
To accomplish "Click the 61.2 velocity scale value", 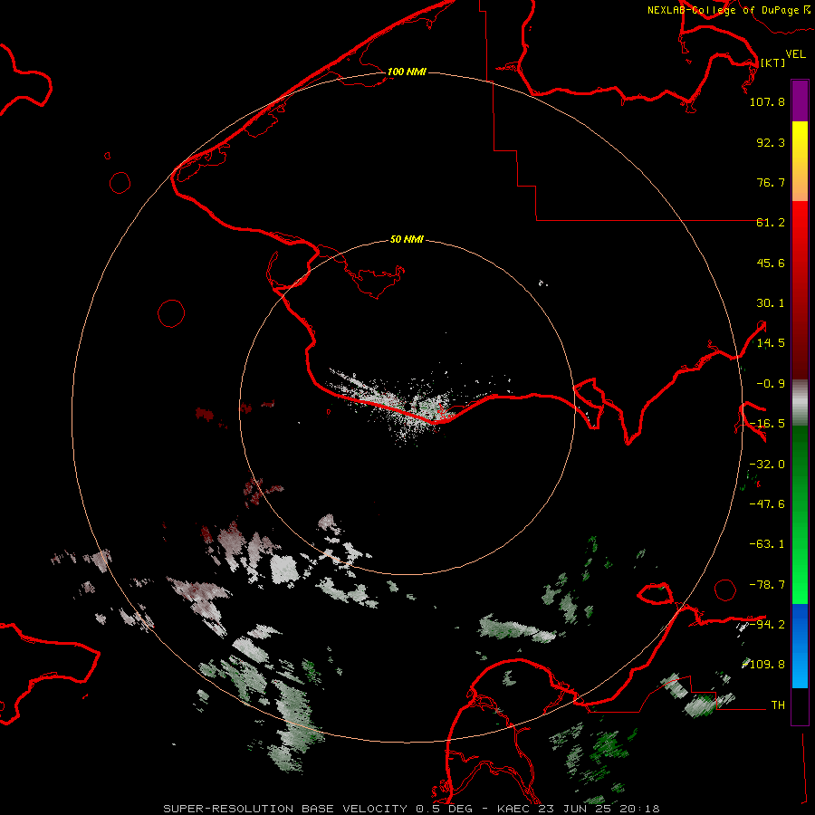I will (x=771, y=223).
